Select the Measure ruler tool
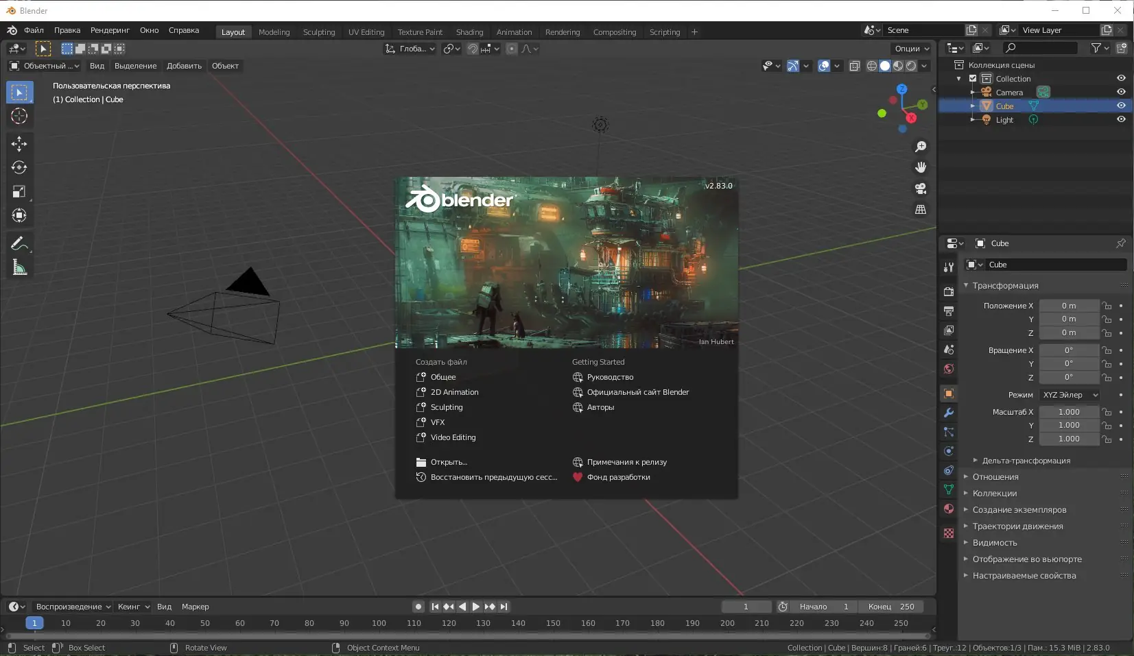Viewport: 1134px width, 656px height. [x=19, y=268]
